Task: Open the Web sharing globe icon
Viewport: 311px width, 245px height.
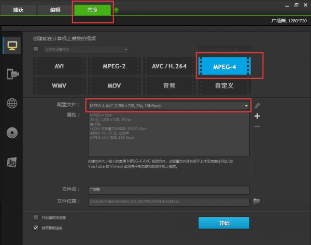Action: tap(11, 103)
